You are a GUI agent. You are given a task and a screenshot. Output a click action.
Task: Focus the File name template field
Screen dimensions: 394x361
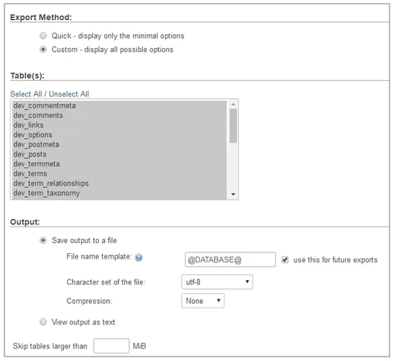click(230, 259)
